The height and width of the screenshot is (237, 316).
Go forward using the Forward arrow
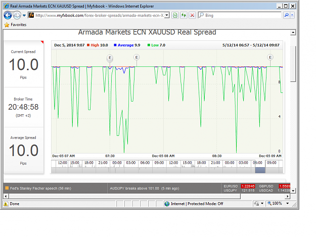click(x=17, y=15)
